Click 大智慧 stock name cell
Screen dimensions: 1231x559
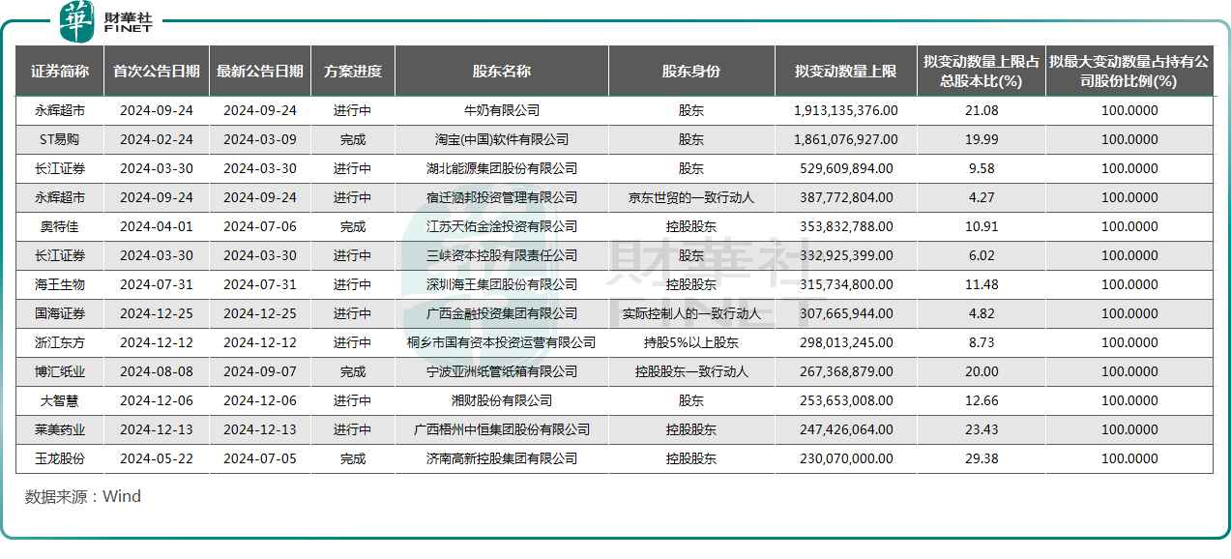[60, 400]
